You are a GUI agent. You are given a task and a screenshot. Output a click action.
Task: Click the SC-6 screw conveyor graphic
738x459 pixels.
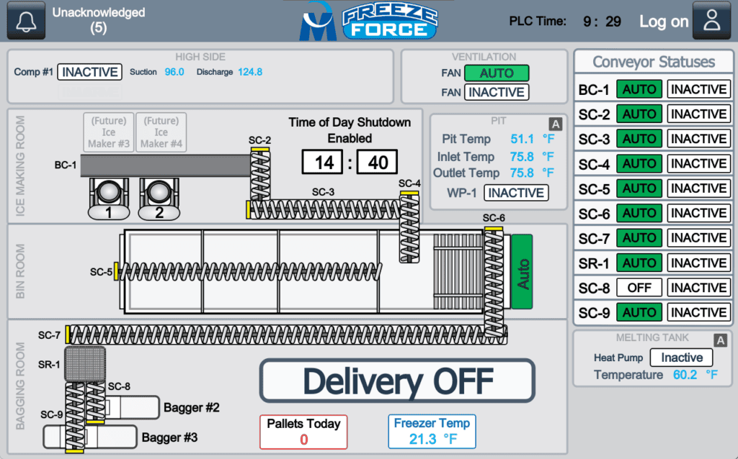[x=494, y=282]
